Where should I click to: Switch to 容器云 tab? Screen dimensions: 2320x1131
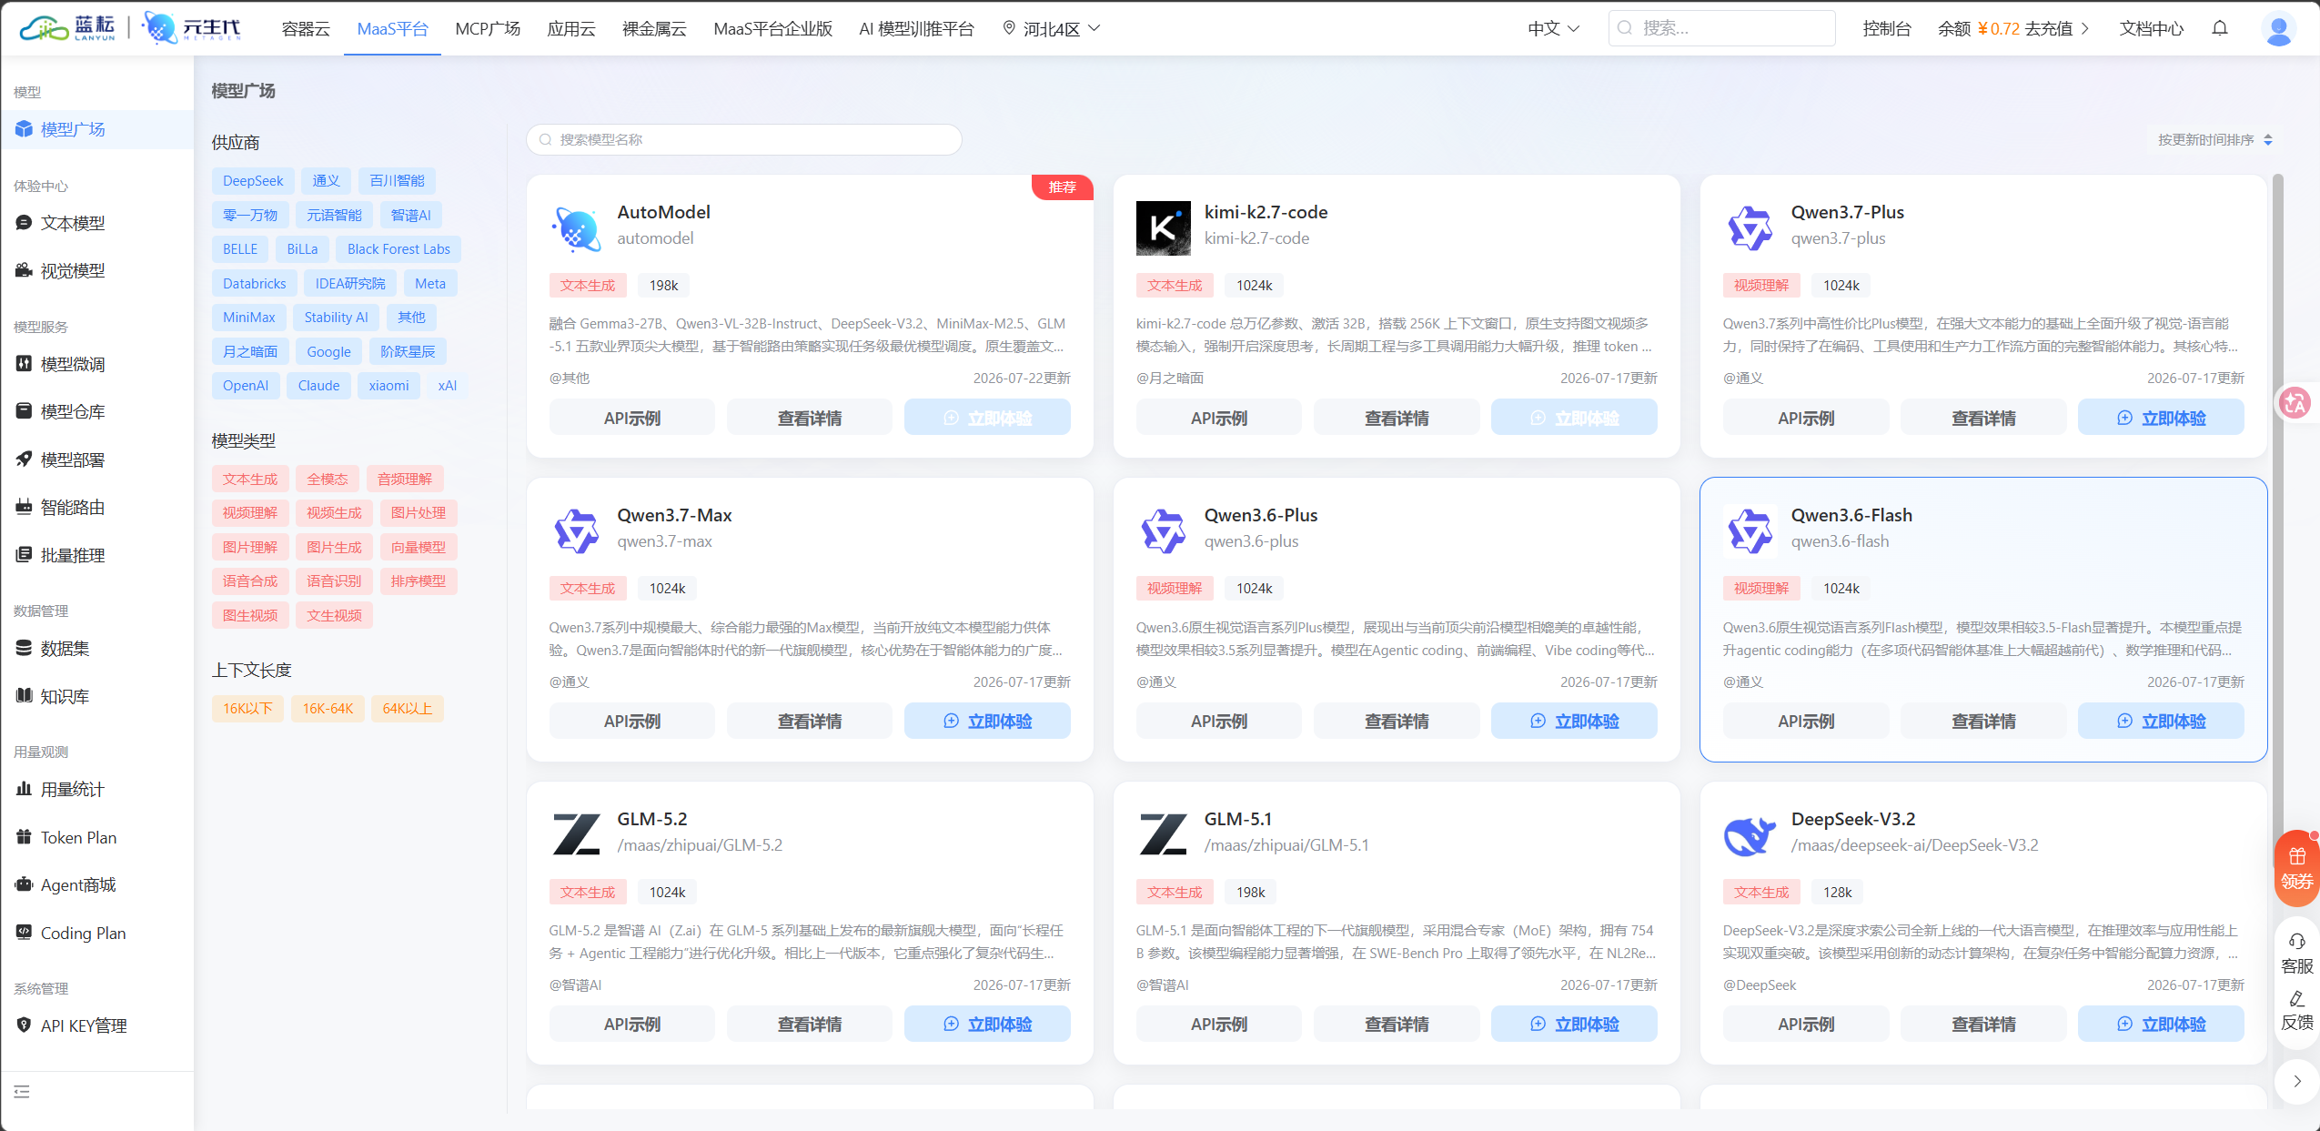point(306,28)
